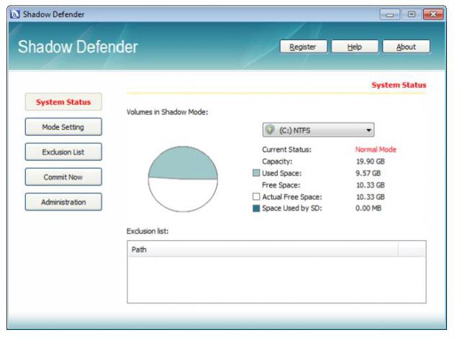
Task: Click the empty exclusion list area
Action: tap(276, 279)
